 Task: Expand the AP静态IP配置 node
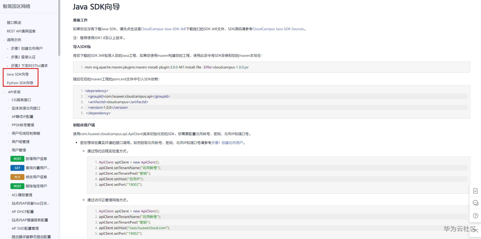click(8, 117)
